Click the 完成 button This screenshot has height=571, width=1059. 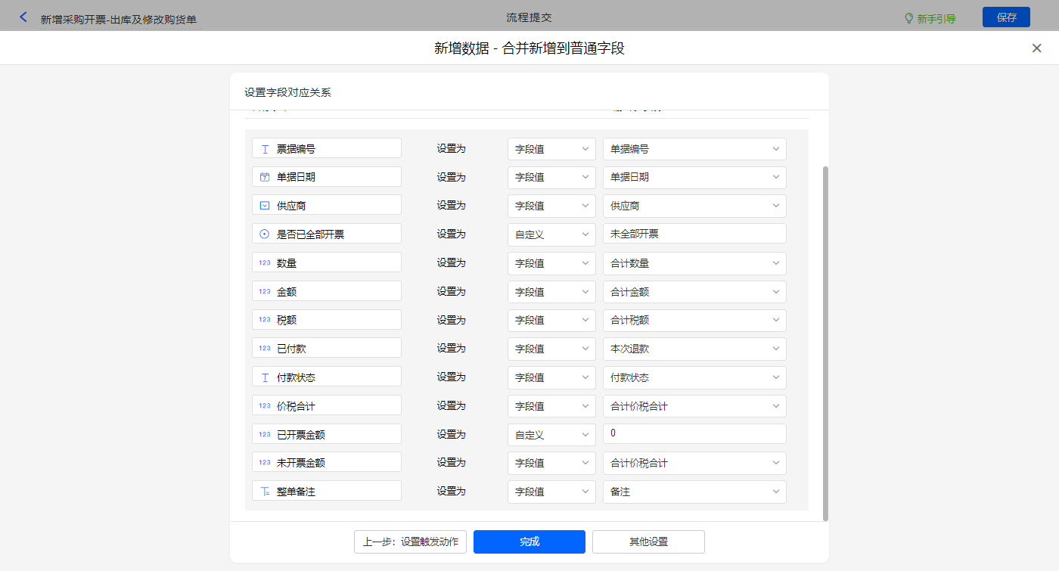(x=529, y=542)
